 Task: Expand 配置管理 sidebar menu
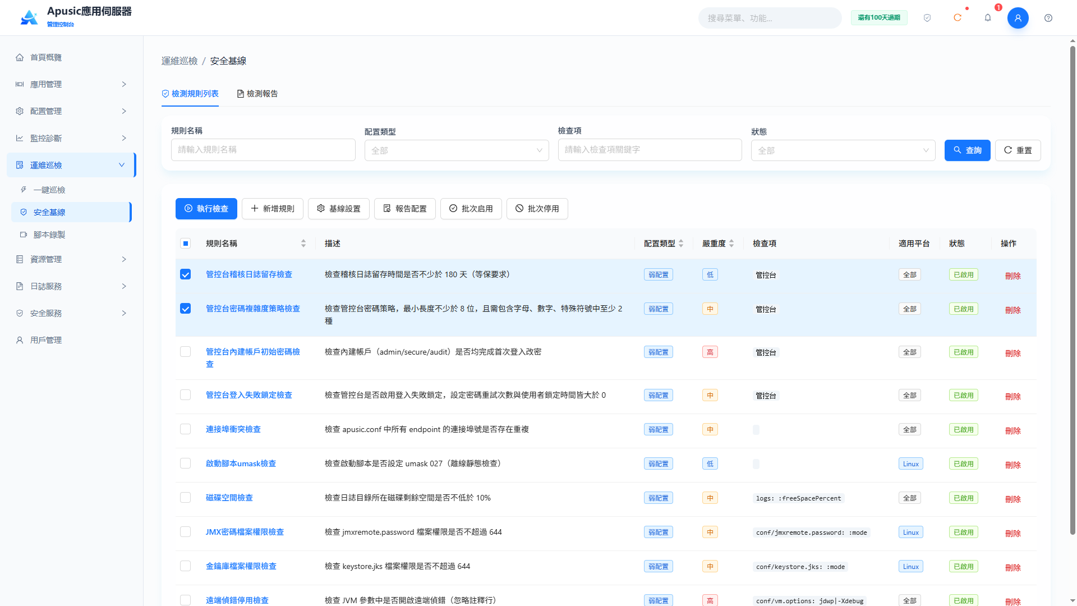72,111
